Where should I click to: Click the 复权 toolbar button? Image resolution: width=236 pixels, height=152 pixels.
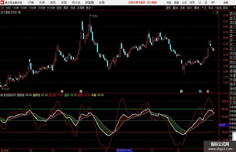tap(168, 8)
